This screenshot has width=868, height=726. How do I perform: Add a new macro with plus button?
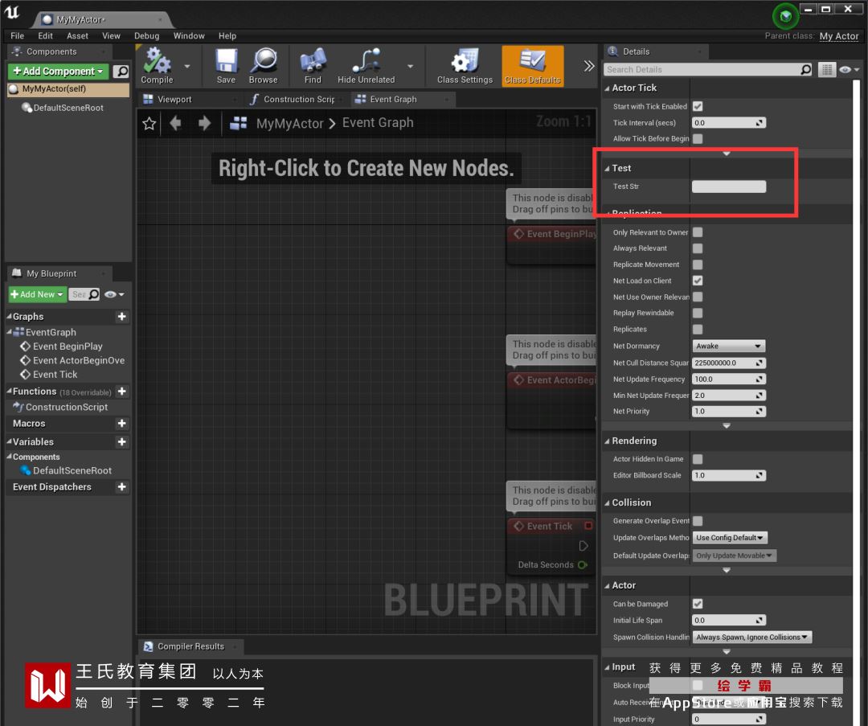click(x=122, y=424)
